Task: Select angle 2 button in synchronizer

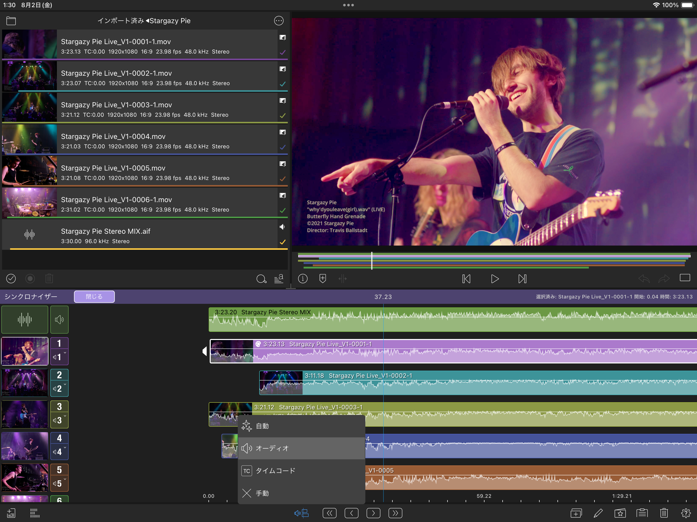Action: [x=59, y=375]
